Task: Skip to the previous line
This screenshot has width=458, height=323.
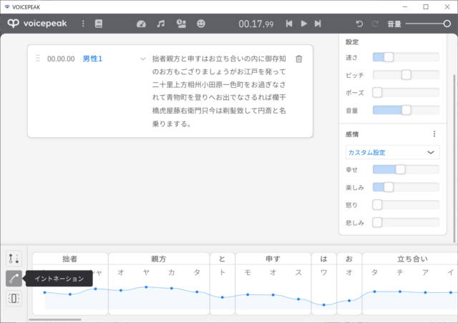Action: (x=289, y=24)
